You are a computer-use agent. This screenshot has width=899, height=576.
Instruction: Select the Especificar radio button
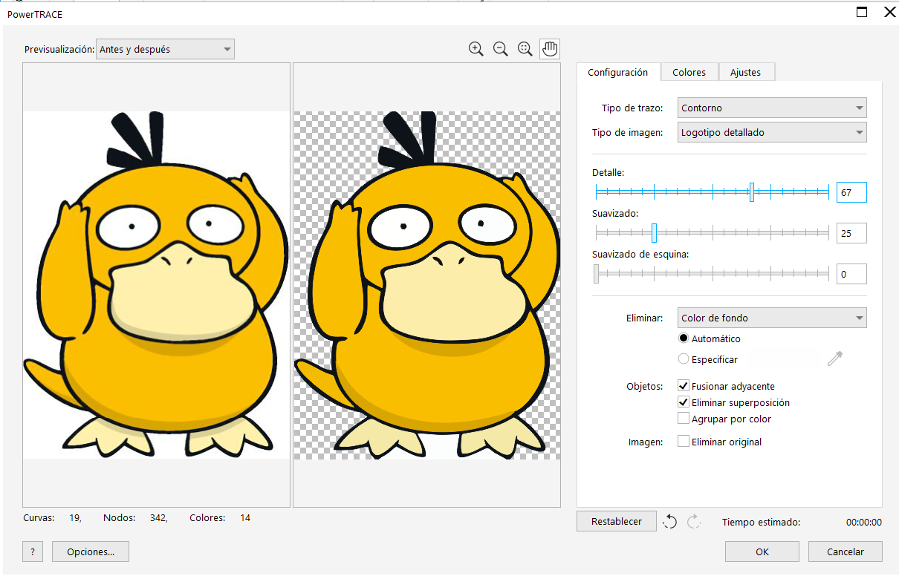click(x=684, y=359)
